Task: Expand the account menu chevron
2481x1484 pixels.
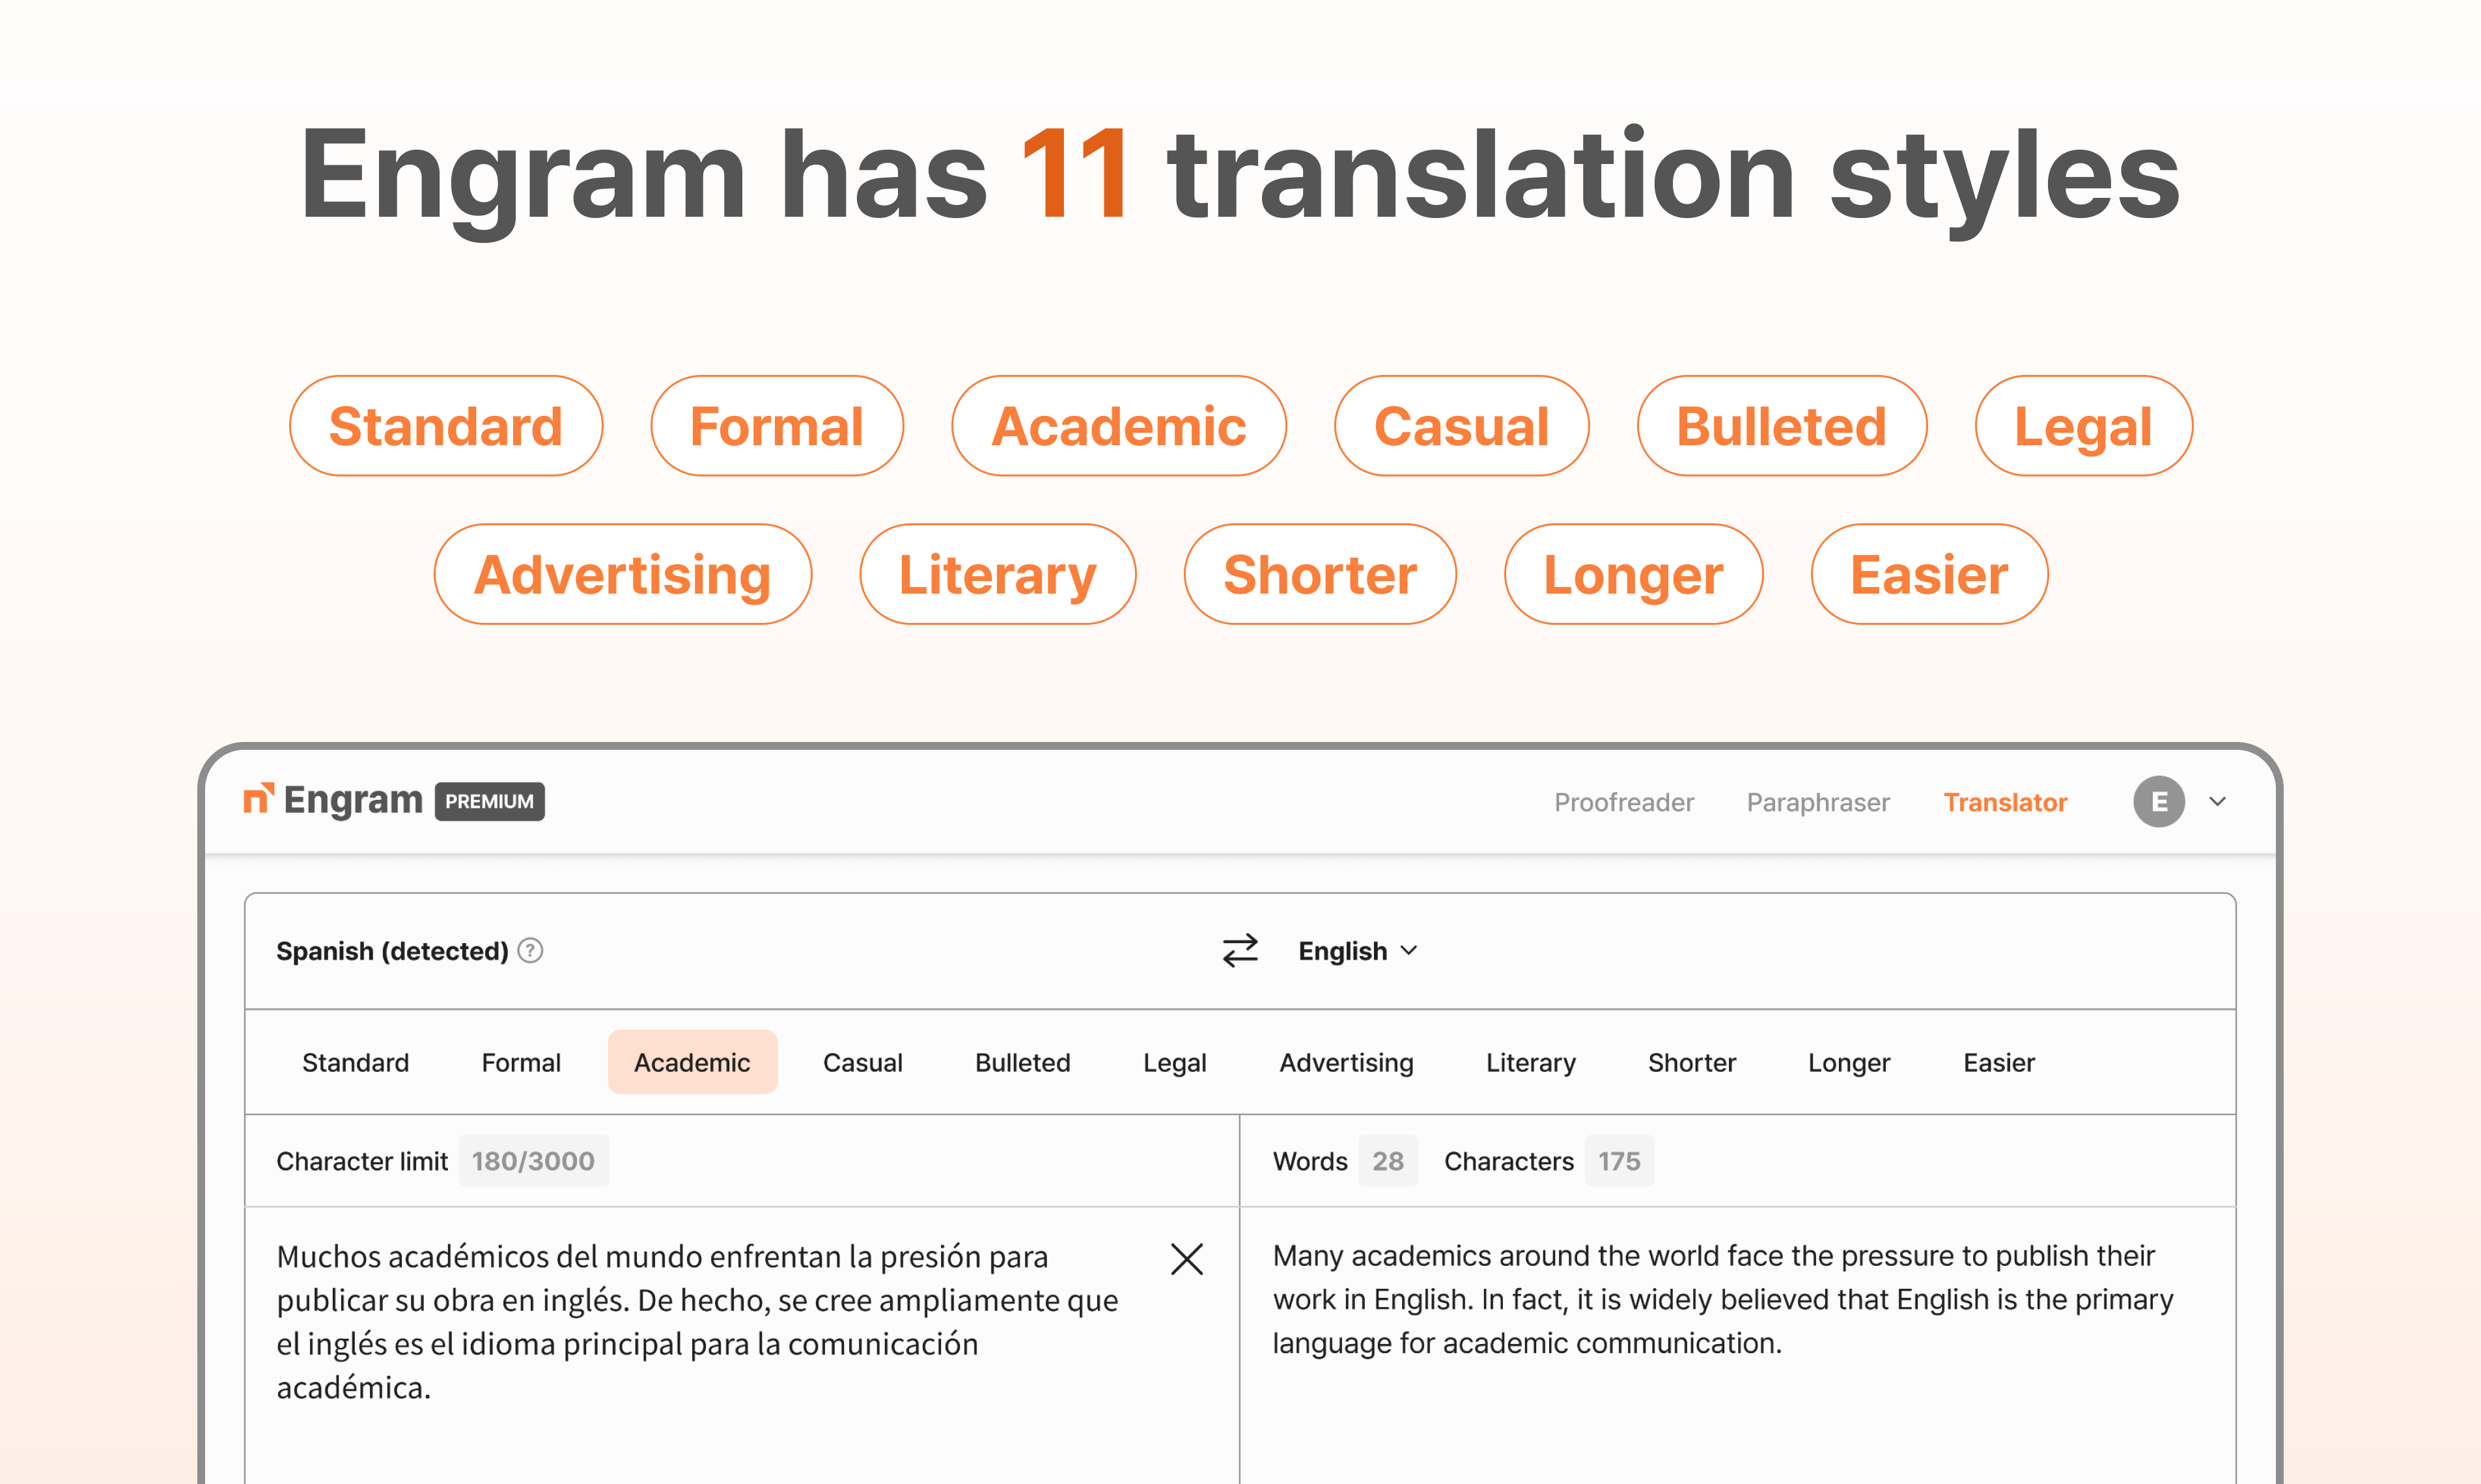Action: [x=2217, y=801]
